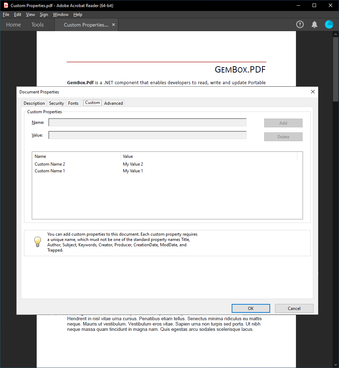Open the Sign menu

coord(44,15)
